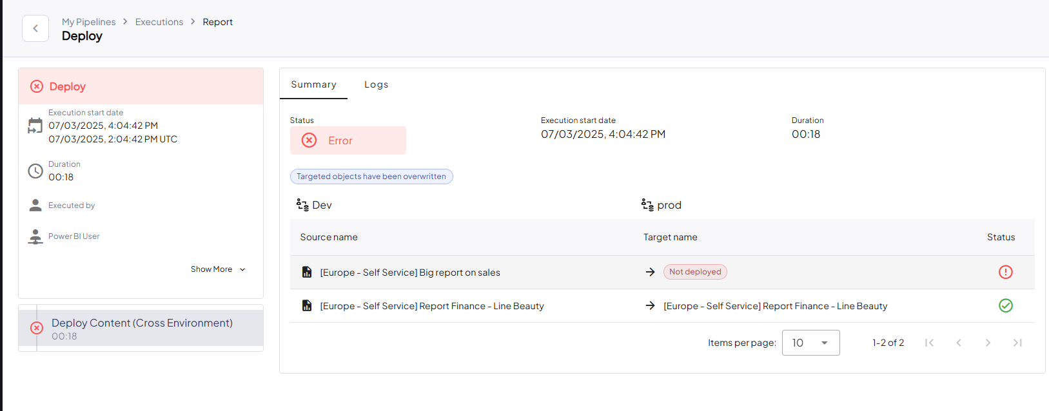Expand Show More details
1049x411 pixels.
[218, 269]
